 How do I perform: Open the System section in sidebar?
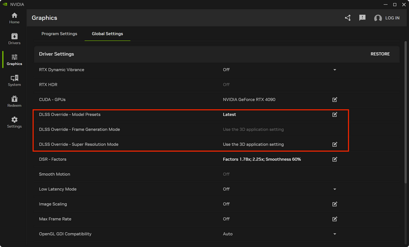pos(14,81)
